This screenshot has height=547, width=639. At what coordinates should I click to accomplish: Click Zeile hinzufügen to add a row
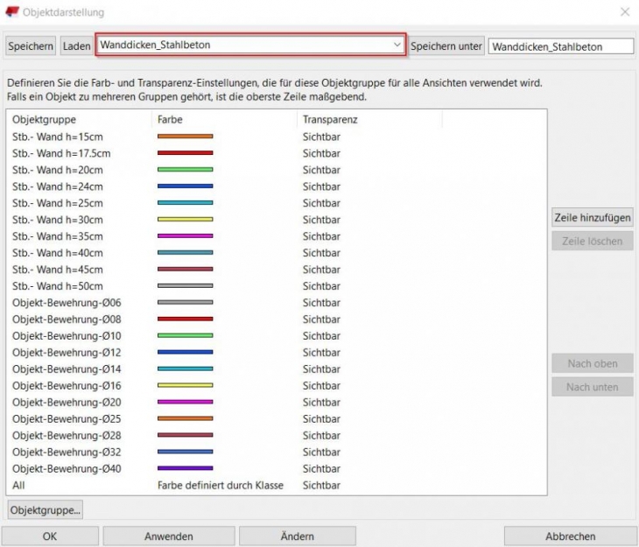point(593,218)
